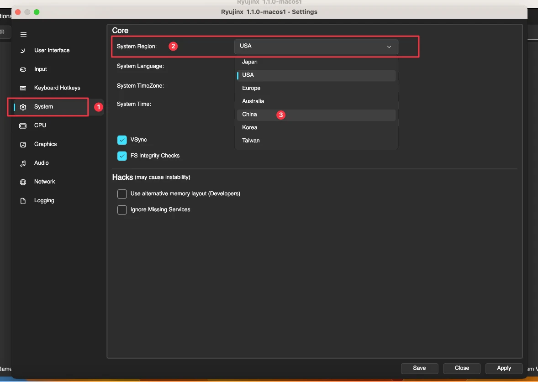Select Korea in the region list
Image resolution: width=538 pixels, height=382 pixels.
point(316,128)
